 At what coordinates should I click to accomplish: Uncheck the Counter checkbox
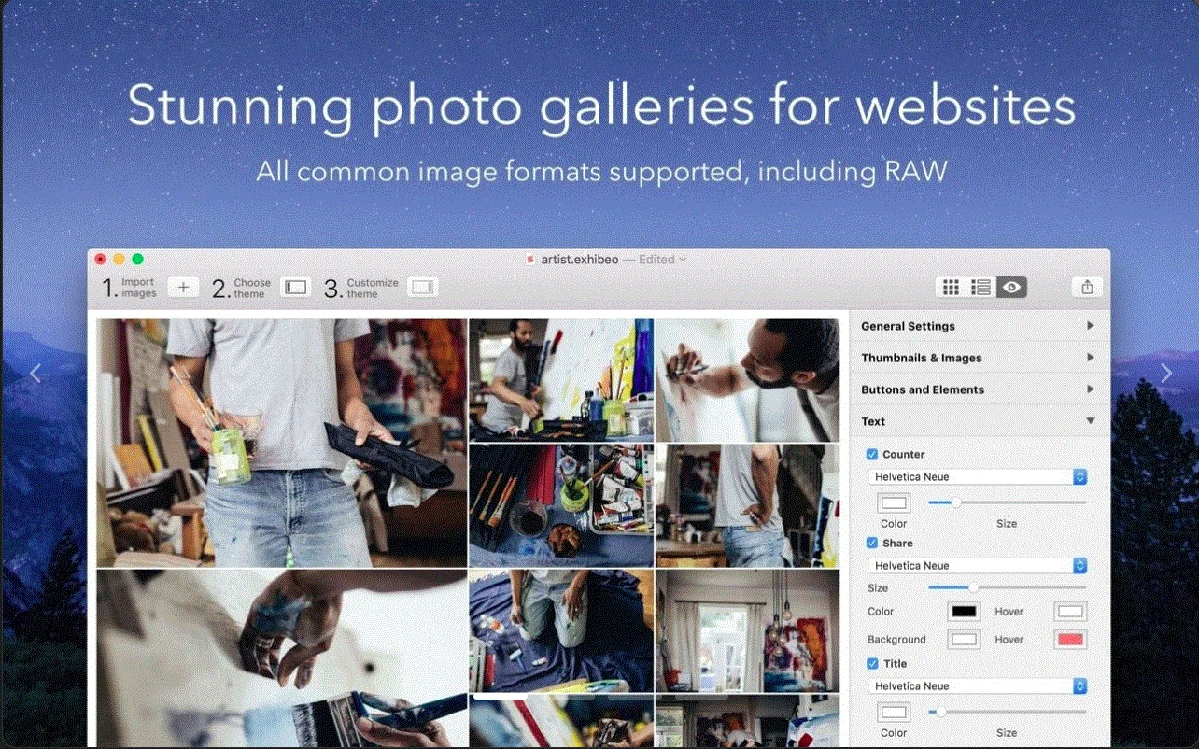872,455
